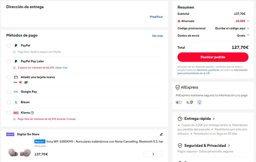The height and width of the screenshot is (162, 256).
Task: Select PayPal Pay Later payment option
Action: coord(9,61)
